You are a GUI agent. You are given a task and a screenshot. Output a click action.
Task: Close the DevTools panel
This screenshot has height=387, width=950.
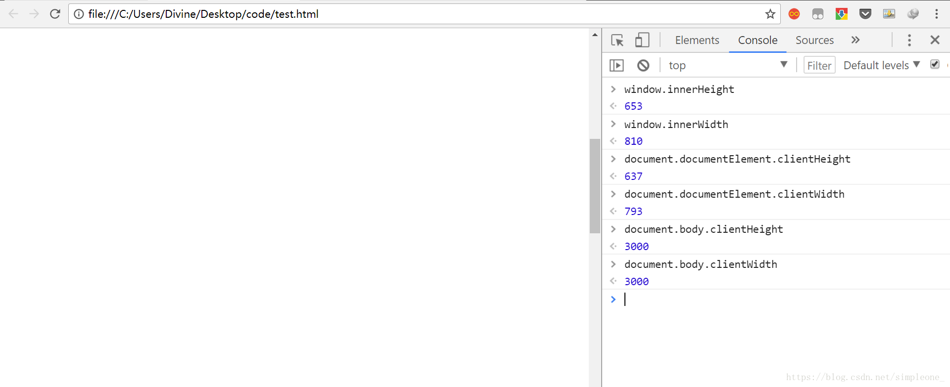tap(935, 40)
